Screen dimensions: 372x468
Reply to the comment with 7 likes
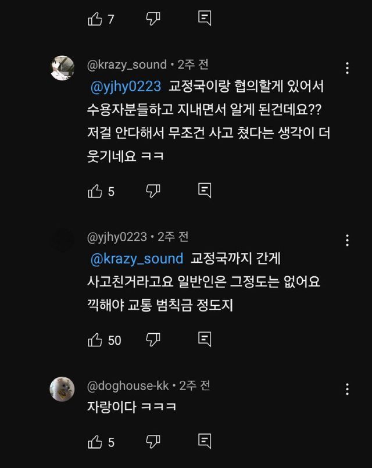pyautogui.click(x=204, y=19)
